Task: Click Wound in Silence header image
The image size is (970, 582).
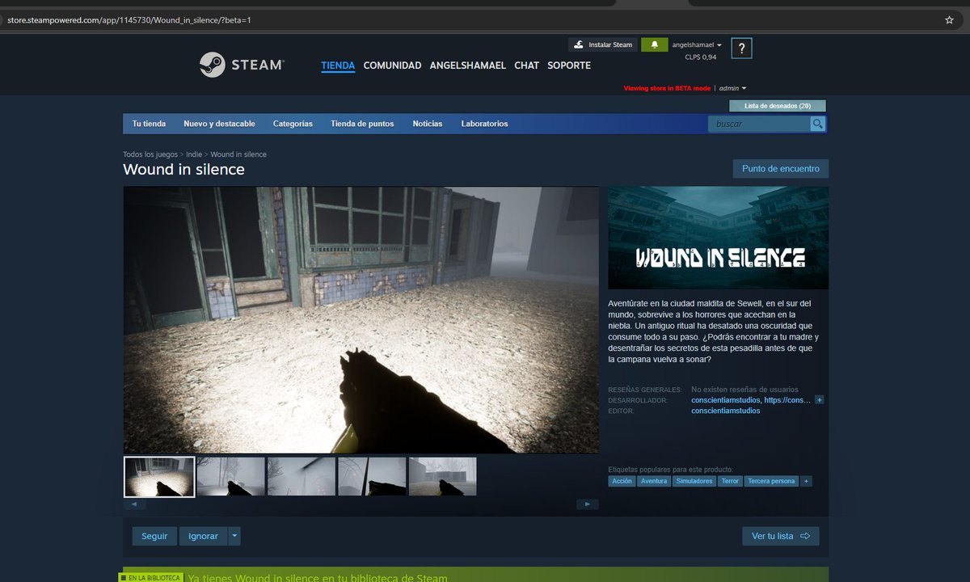Action: pyautogui.click(x=718, y=238)
